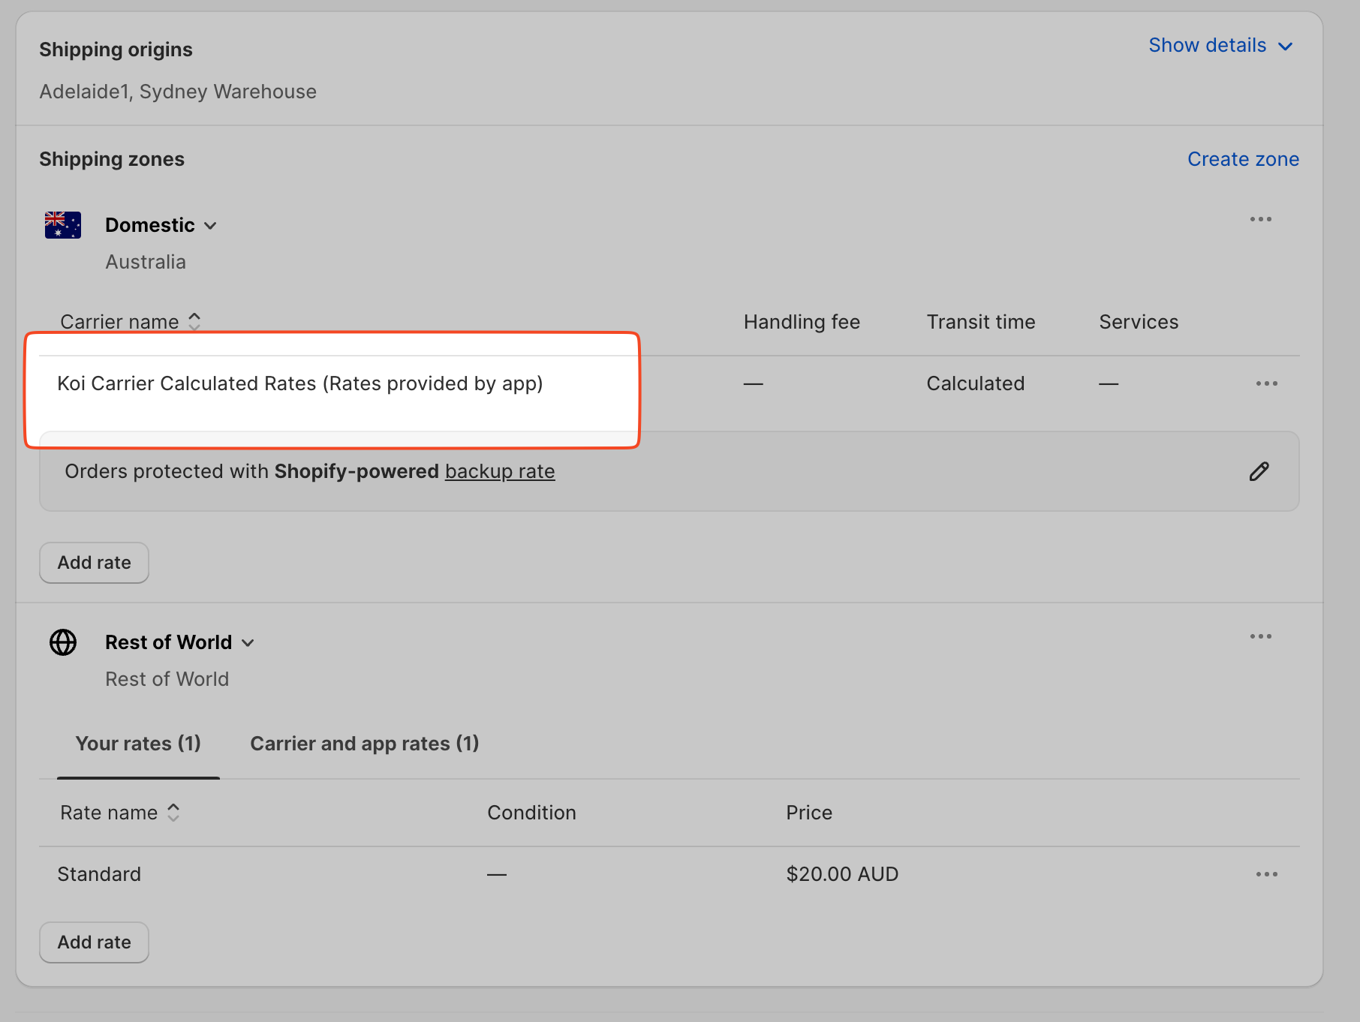The height and width of the screenshot is (1022, 1360).
Task: Click the globe icon for Rest of World
Action: click(x=63, y=642)
